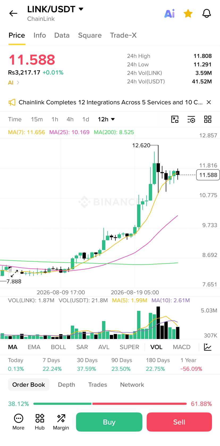The width and height of the screenshot is (220, 446).
Task: Tap the MA(7) 11.656 legend
Action: (27, 132)
